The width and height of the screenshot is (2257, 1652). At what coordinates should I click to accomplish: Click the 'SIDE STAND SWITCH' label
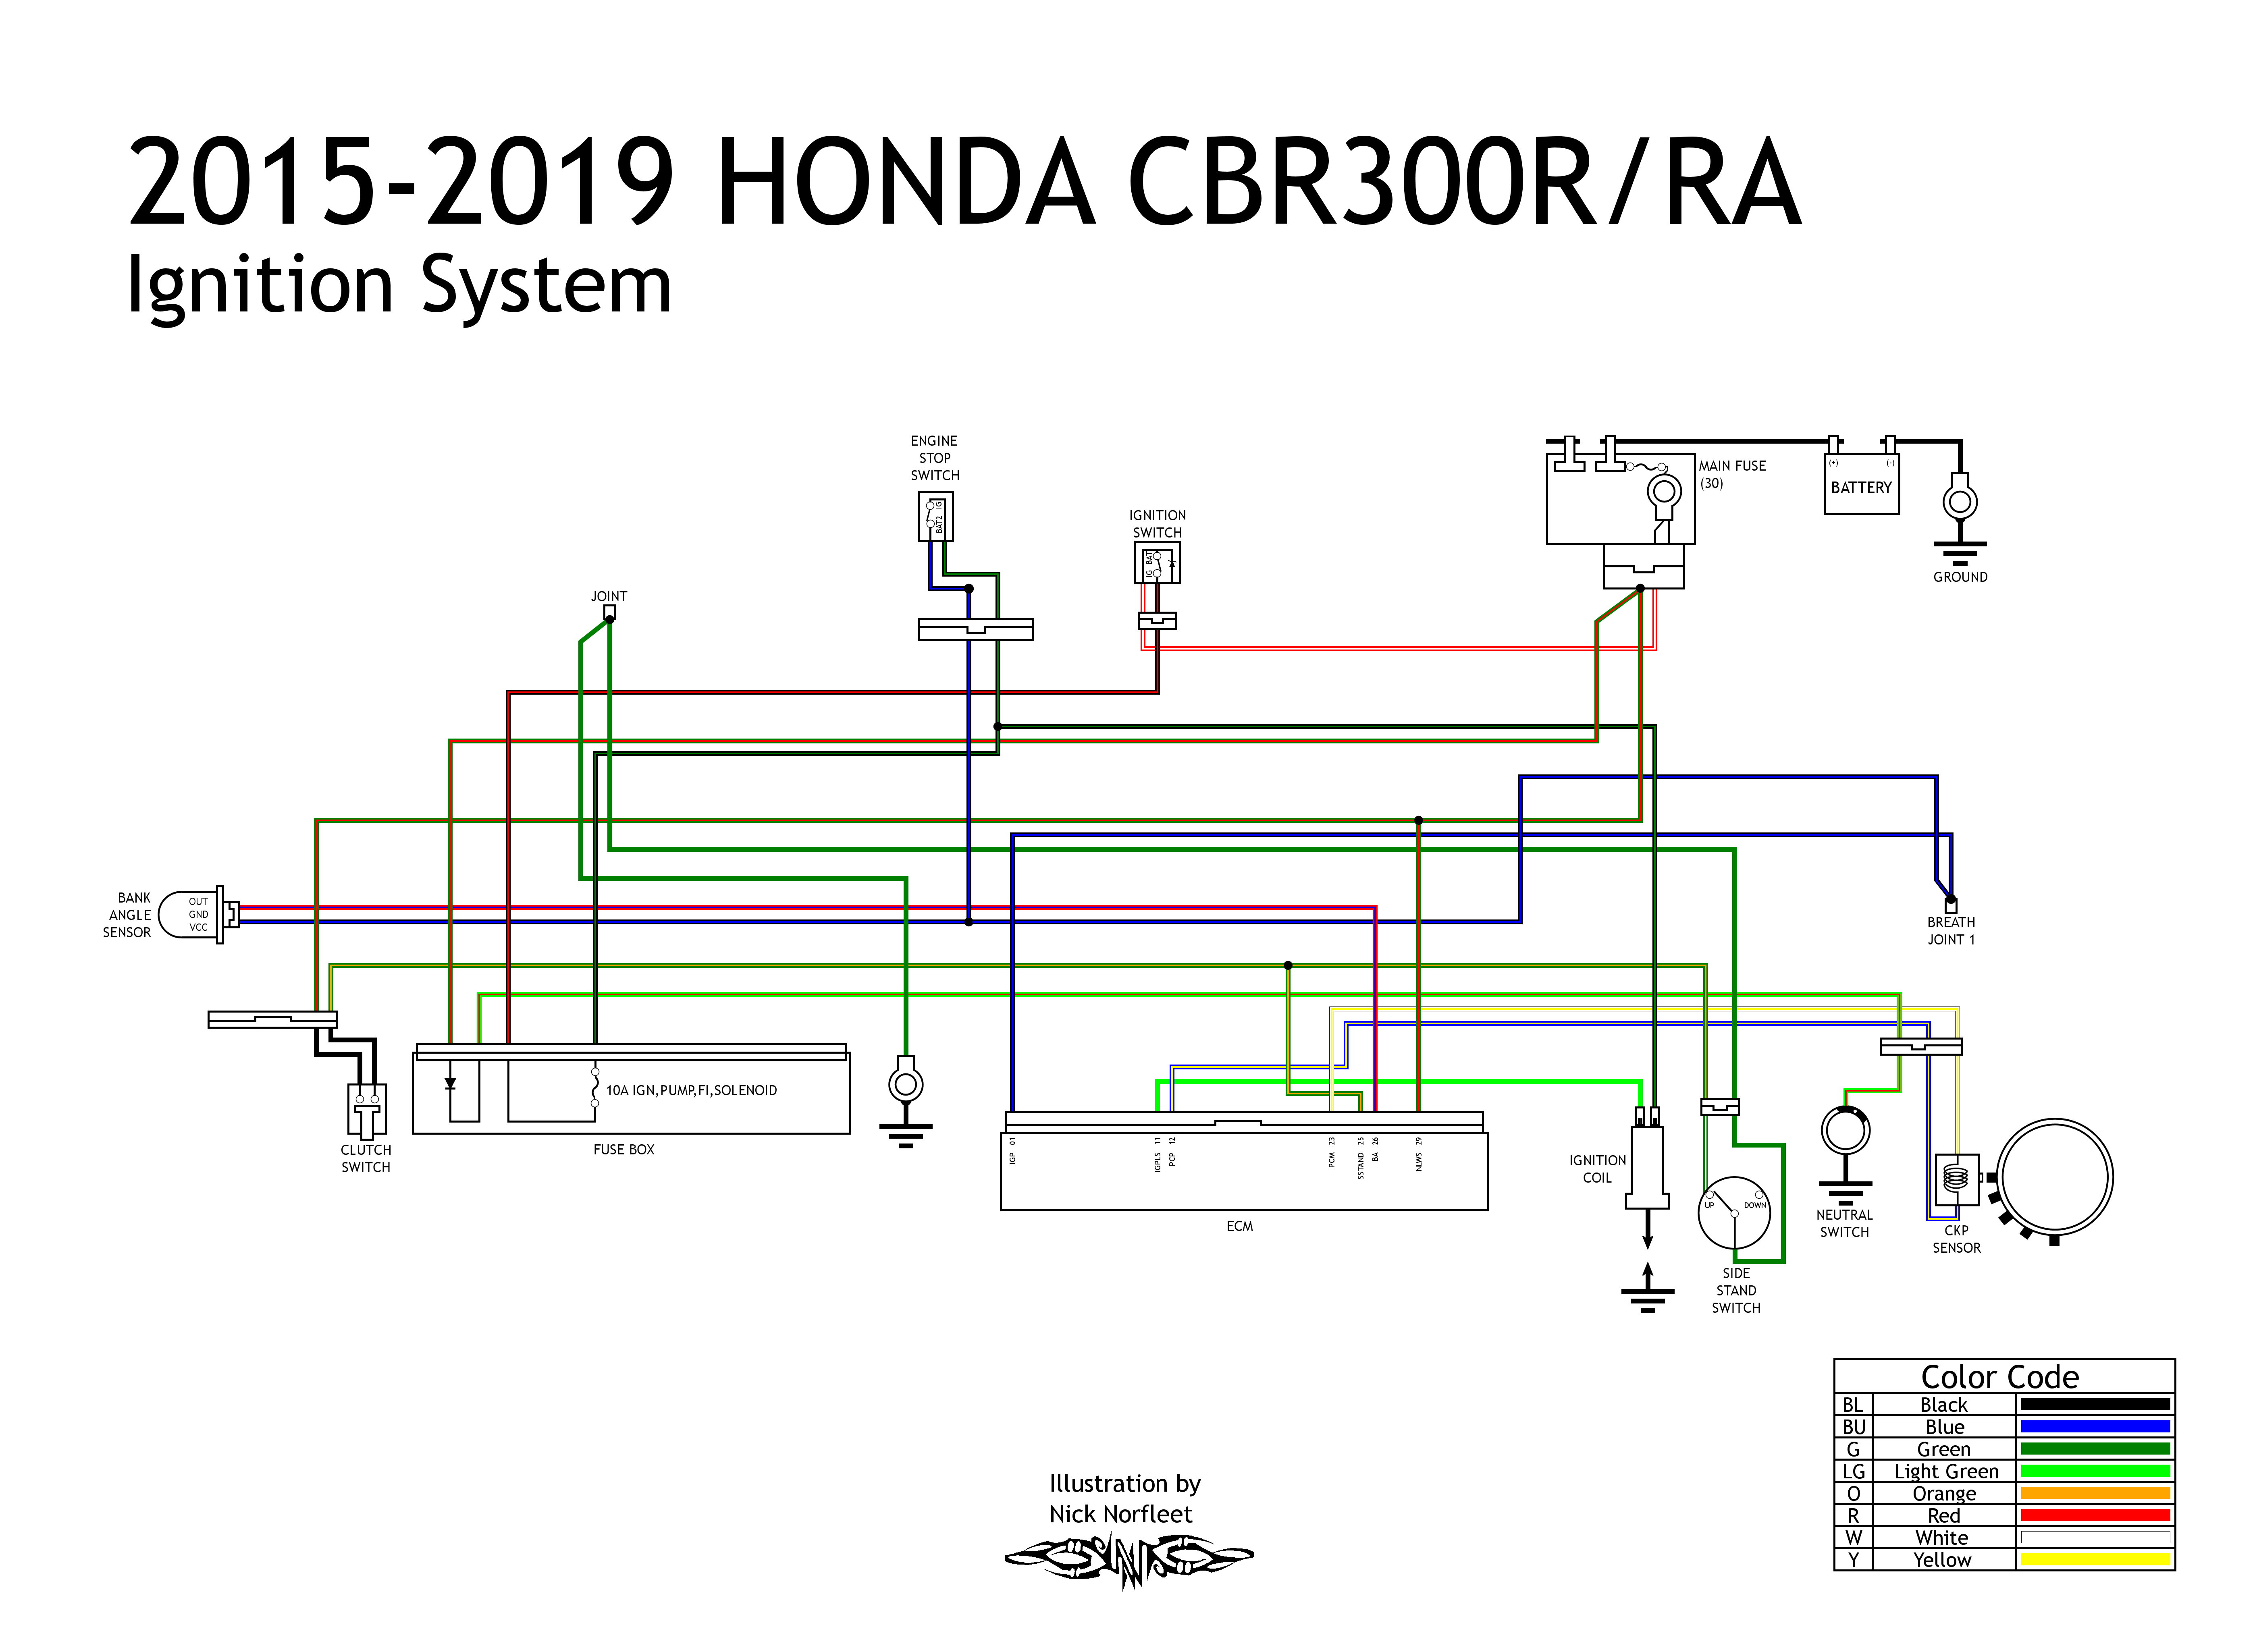coord(1735,1290)
